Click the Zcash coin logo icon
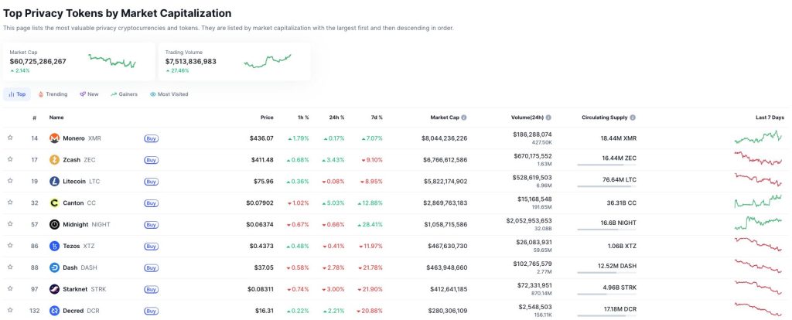 point(54,160)
